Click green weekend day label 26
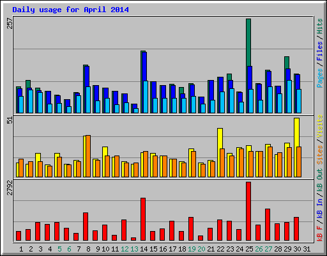The width and height of the screenshot is (327, 256). [259, 249]
